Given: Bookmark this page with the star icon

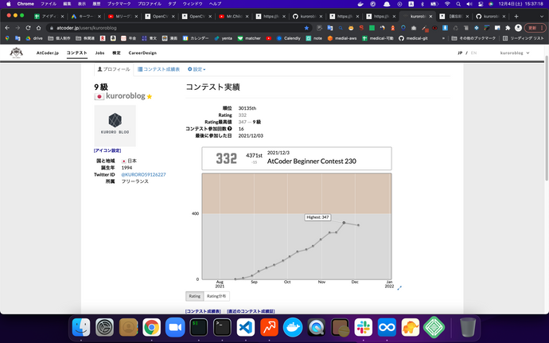Looking at the screenshot, I should [306, 28].
